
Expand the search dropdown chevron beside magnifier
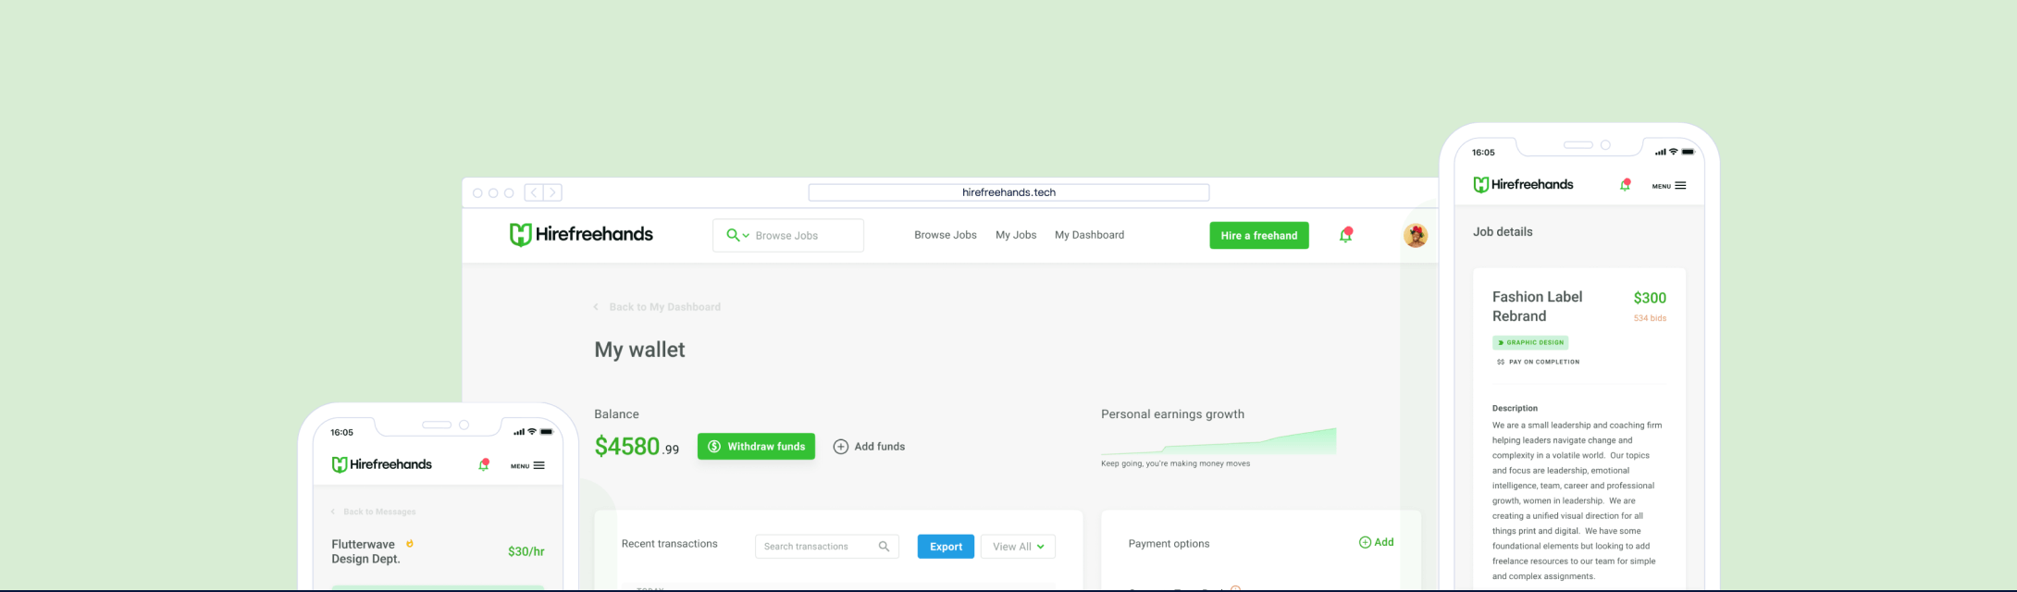point(746,236)
